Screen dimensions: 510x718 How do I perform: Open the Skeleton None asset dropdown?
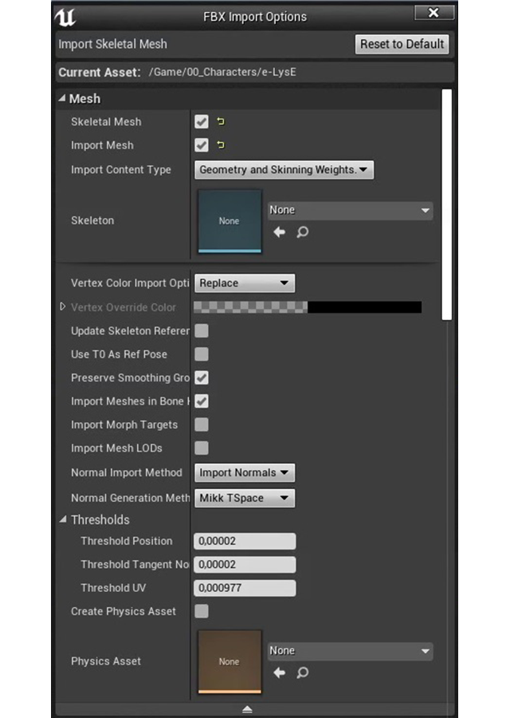point(350,211)
